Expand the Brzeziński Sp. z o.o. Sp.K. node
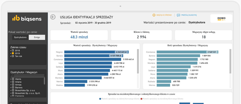 [11, 93]
